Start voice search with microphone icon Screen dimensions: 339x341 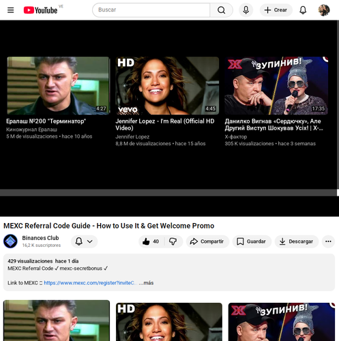click(x=246, y=10)
